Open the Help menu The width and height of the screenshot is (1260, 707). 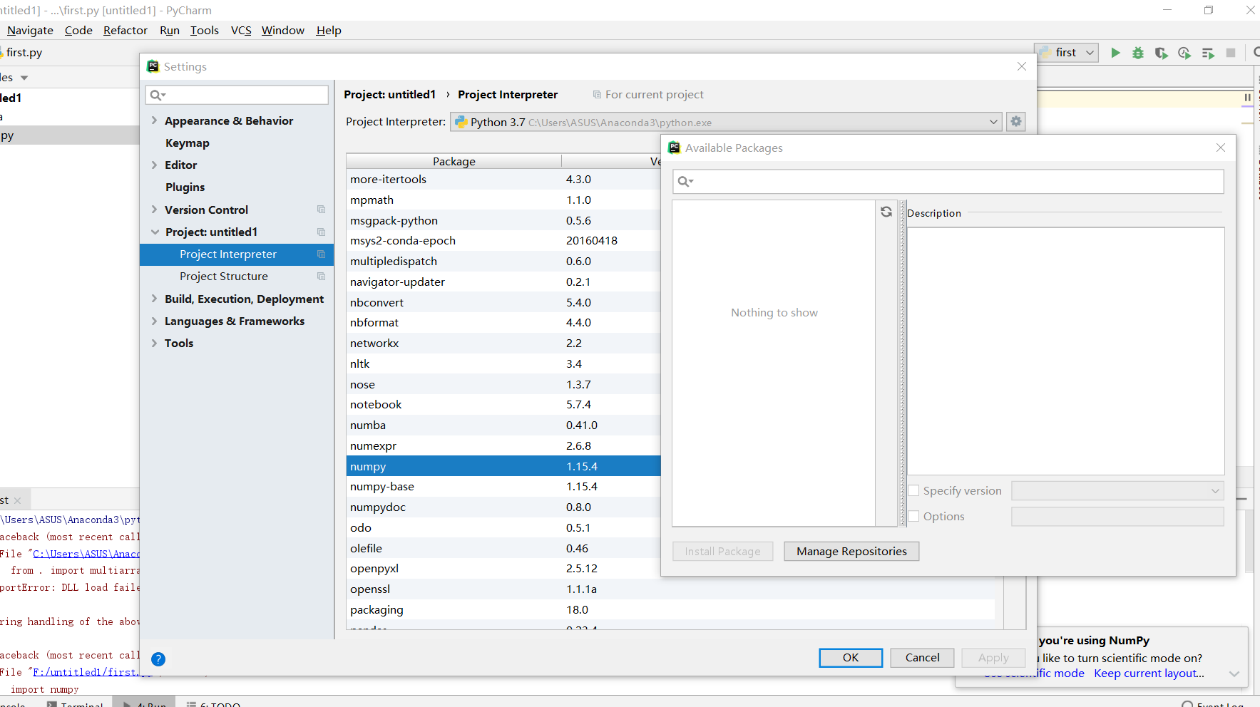point(329,30)
